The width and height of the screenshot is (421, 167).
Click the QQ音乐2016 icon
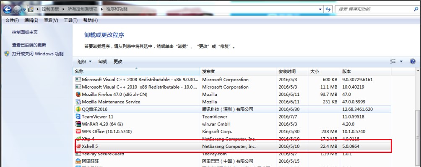[x=78, y=109]
